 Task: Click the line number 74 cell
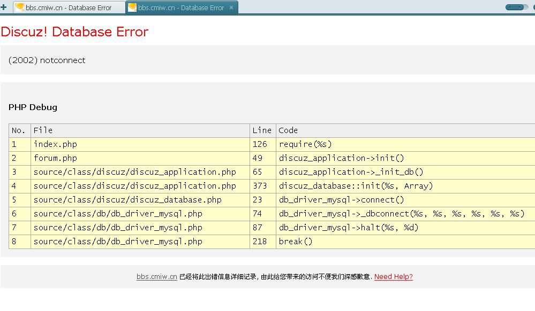pyautogui.click(x=263, y=214)
